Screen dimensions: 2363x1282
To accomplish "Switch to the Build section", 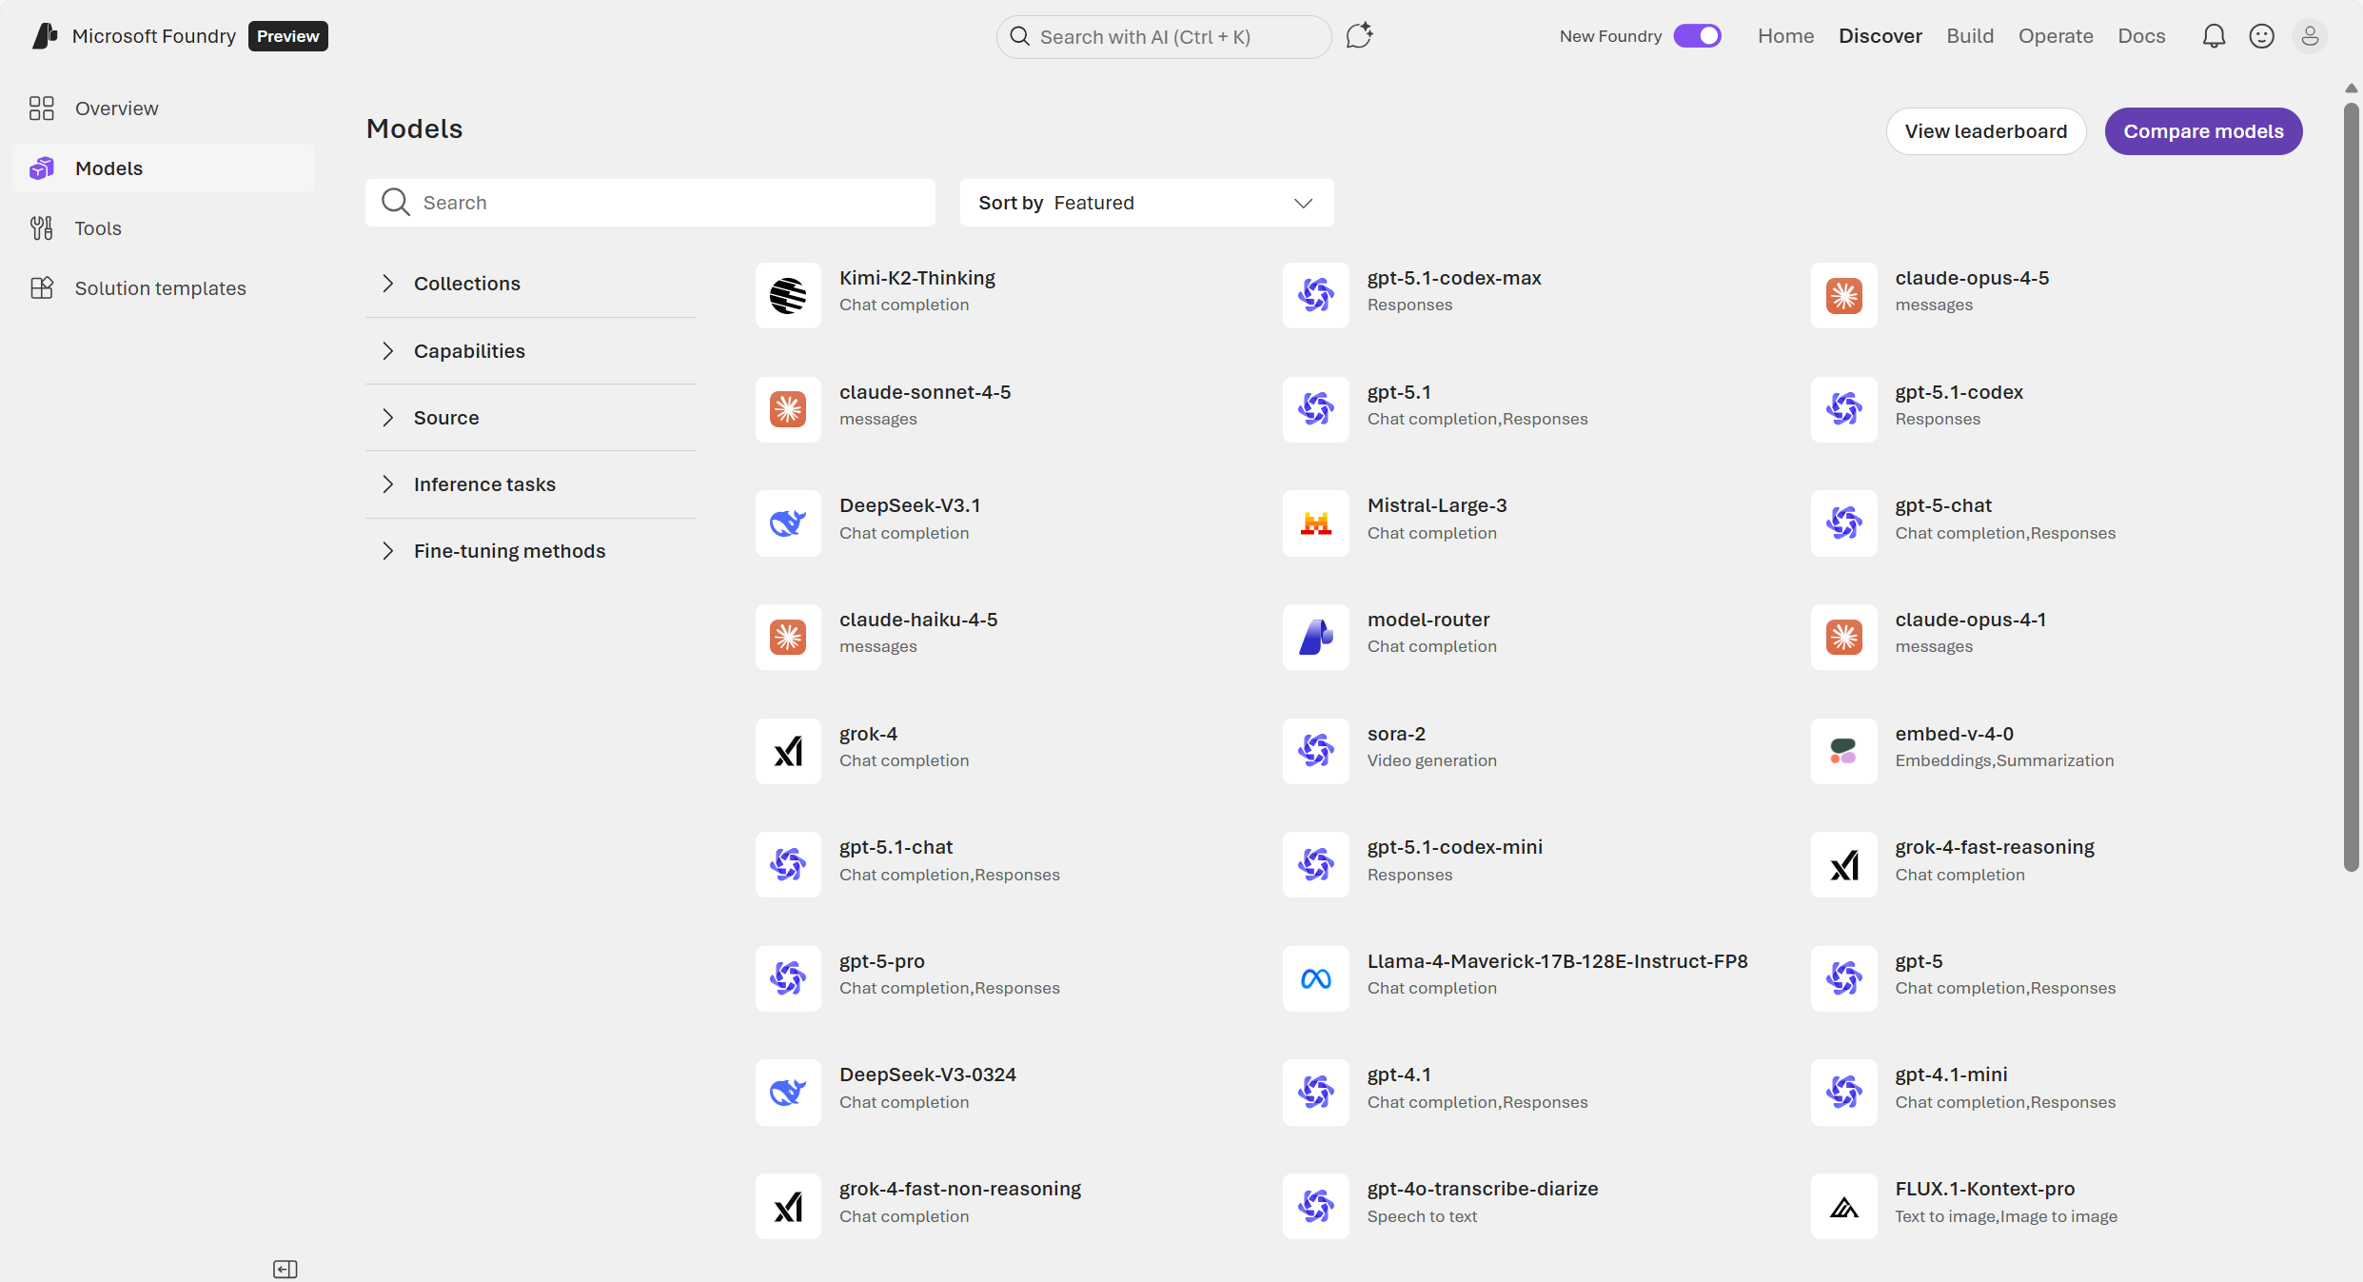I will [x=1970, y=35].
